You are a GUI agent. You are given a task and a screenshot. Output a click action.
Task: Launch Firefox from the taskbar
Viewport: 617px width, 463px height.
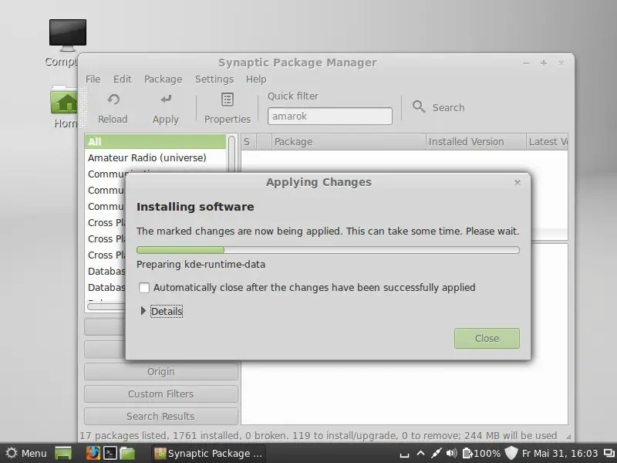93,453
